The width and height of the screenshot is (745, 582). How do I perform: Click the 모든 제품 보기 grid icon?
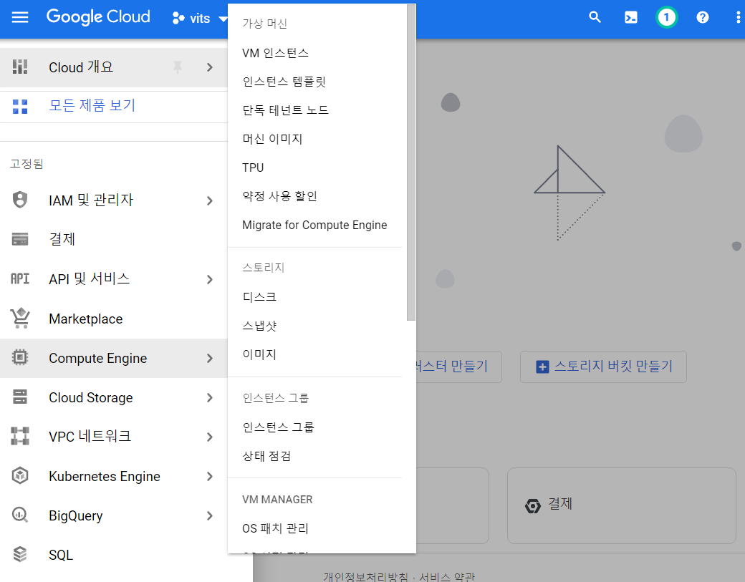click(20, 107)
